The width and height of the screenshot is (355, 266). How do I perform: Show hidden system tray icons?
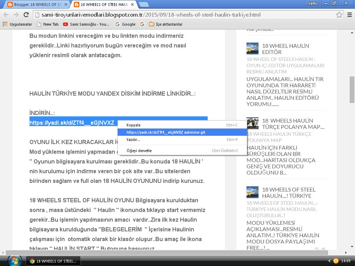329,261
